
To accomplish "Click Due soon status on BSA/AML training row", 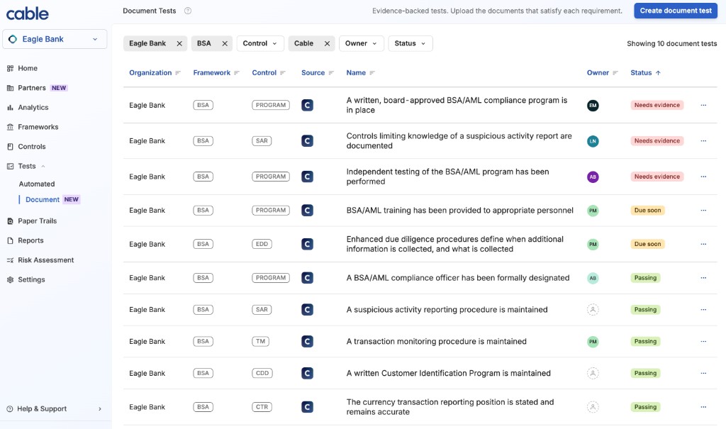I will [647, 211].
